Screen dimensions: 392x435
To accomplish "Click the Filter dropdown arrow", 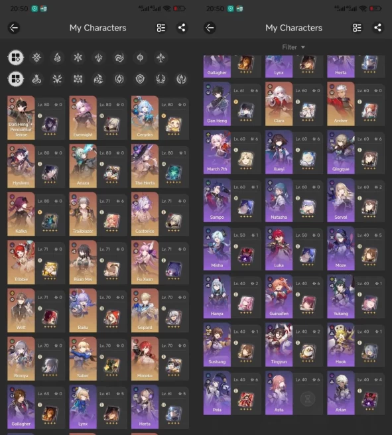I will [303, 48].
